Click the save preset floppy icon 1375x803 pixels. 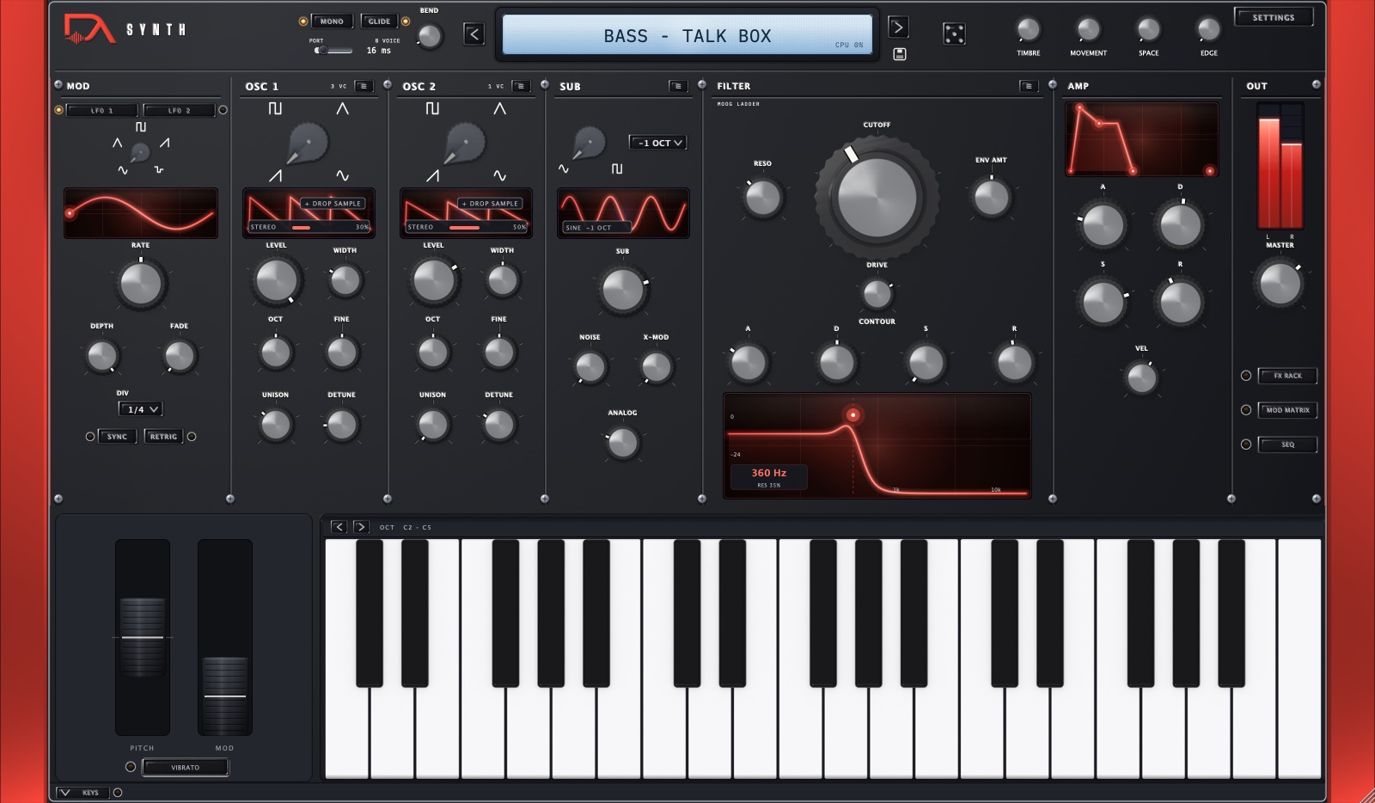(x=900, y=54)
